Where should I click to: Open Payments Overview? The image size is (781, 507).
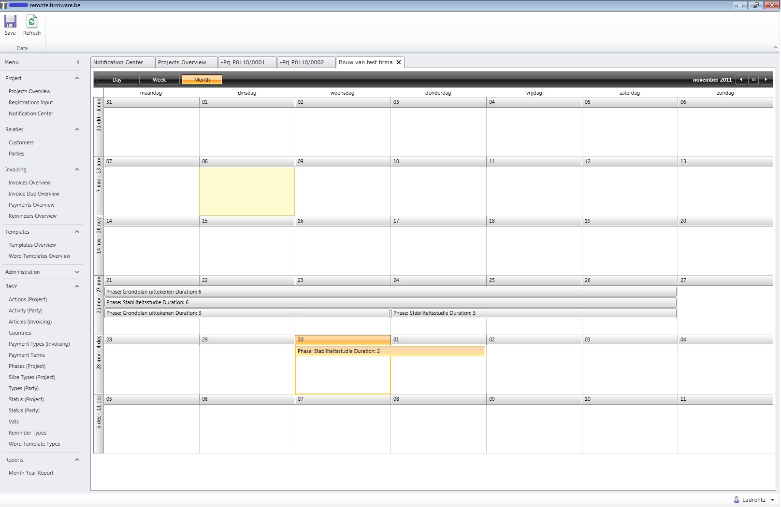[x=31, y=205]
